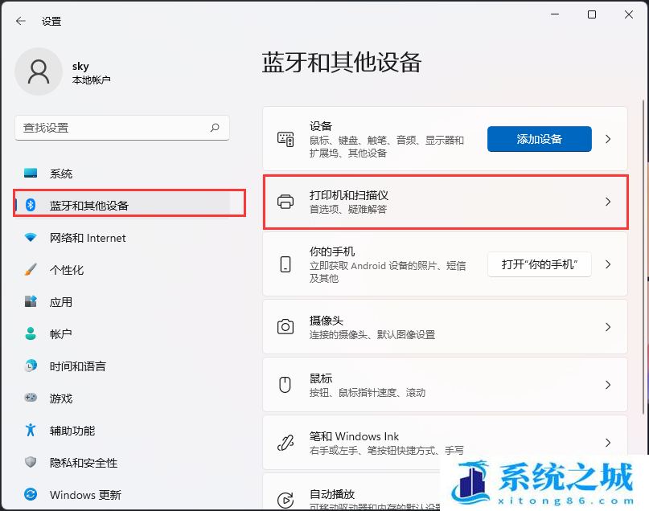Click the 设备 keyboard devices icon
The image size is (649, 511).
coord(285,139)
